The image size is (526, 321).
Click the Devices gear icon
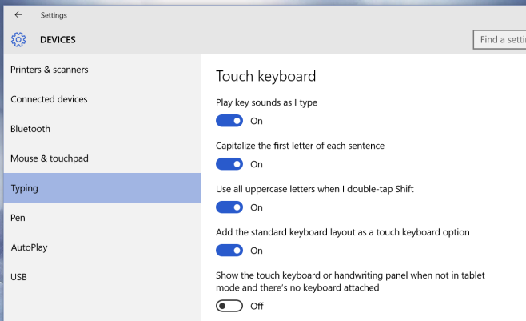click(x=18, y=39)
